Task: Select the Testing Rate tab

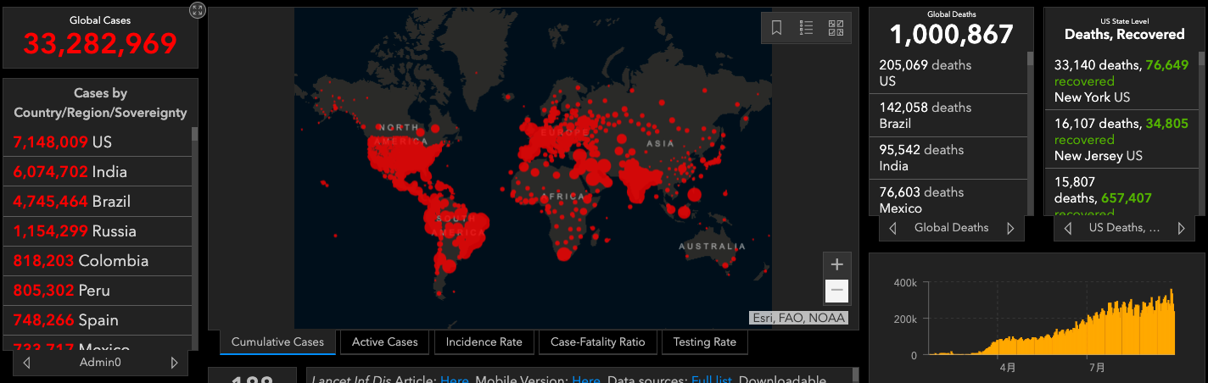Action: point(705,342)
